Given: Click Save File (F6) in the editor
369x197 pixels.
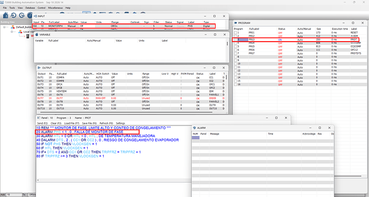Looking at the screenshot, I should [89, 123].
